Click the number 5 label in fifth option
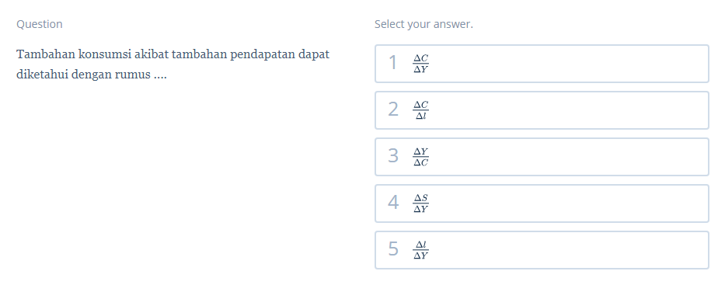The height and width of the screenshot is (292, 725). point(393,249)
